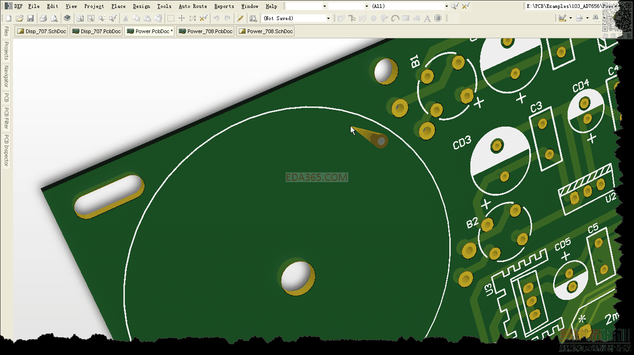Viewport: 634px width, 355px height.
Task: Open print preview from the toolbar
Action: tap(54, 18)
